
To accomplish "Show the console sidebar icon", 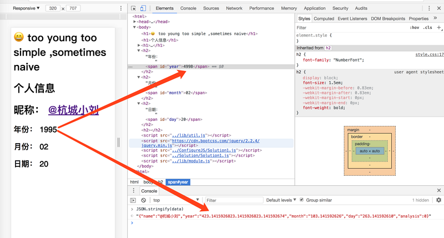I will [x=133, y=200].
